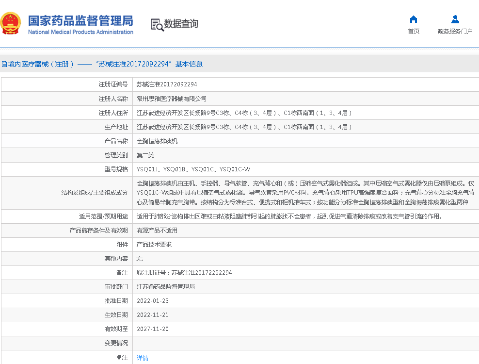Viewport: 479px width, 364px height.
Task: Click the 数据查询 magnifier icon
Action: pos(157,24)
